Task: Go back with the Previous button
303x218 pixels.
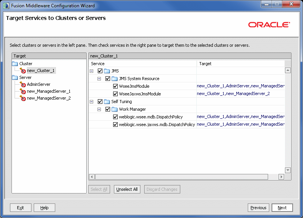Action: click(x=259, y=208)
